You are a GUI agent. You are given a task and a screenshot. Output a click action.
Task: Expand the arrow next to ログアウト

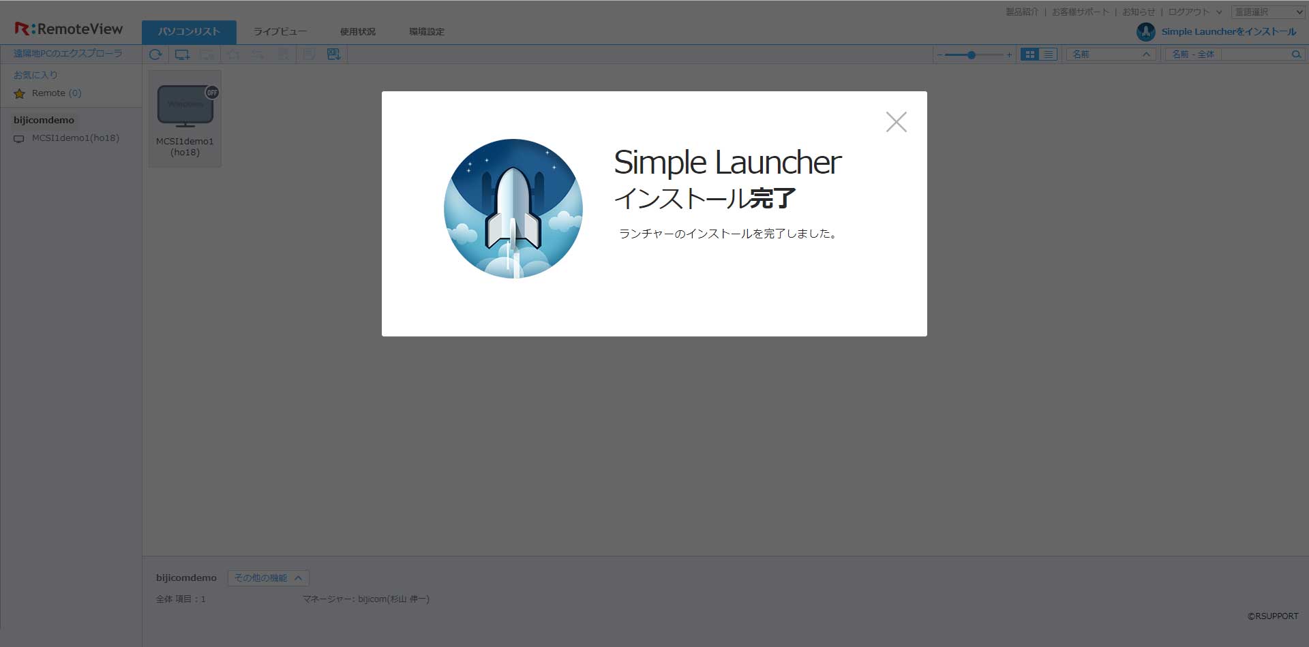[1219, 12]
